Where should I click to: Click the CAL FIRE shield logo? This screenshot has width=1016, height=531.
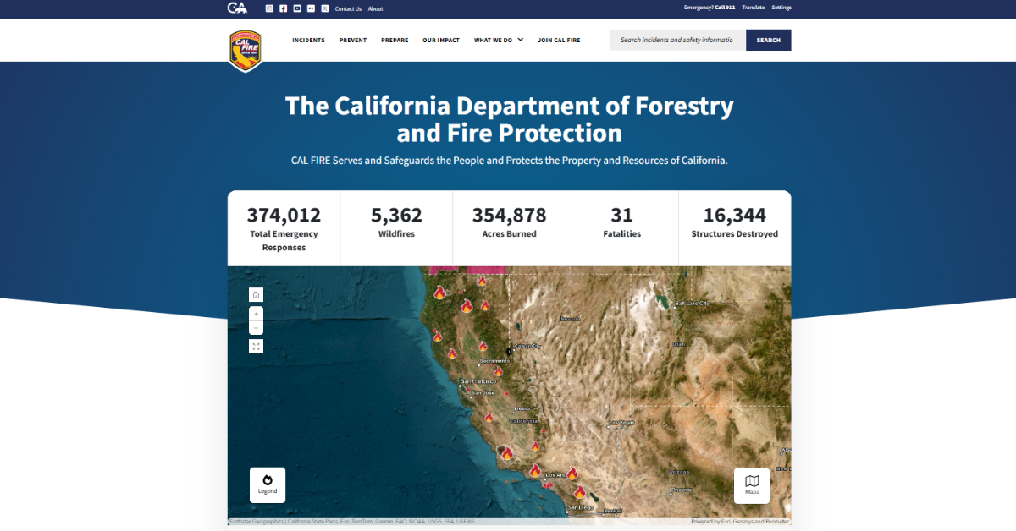246,49
